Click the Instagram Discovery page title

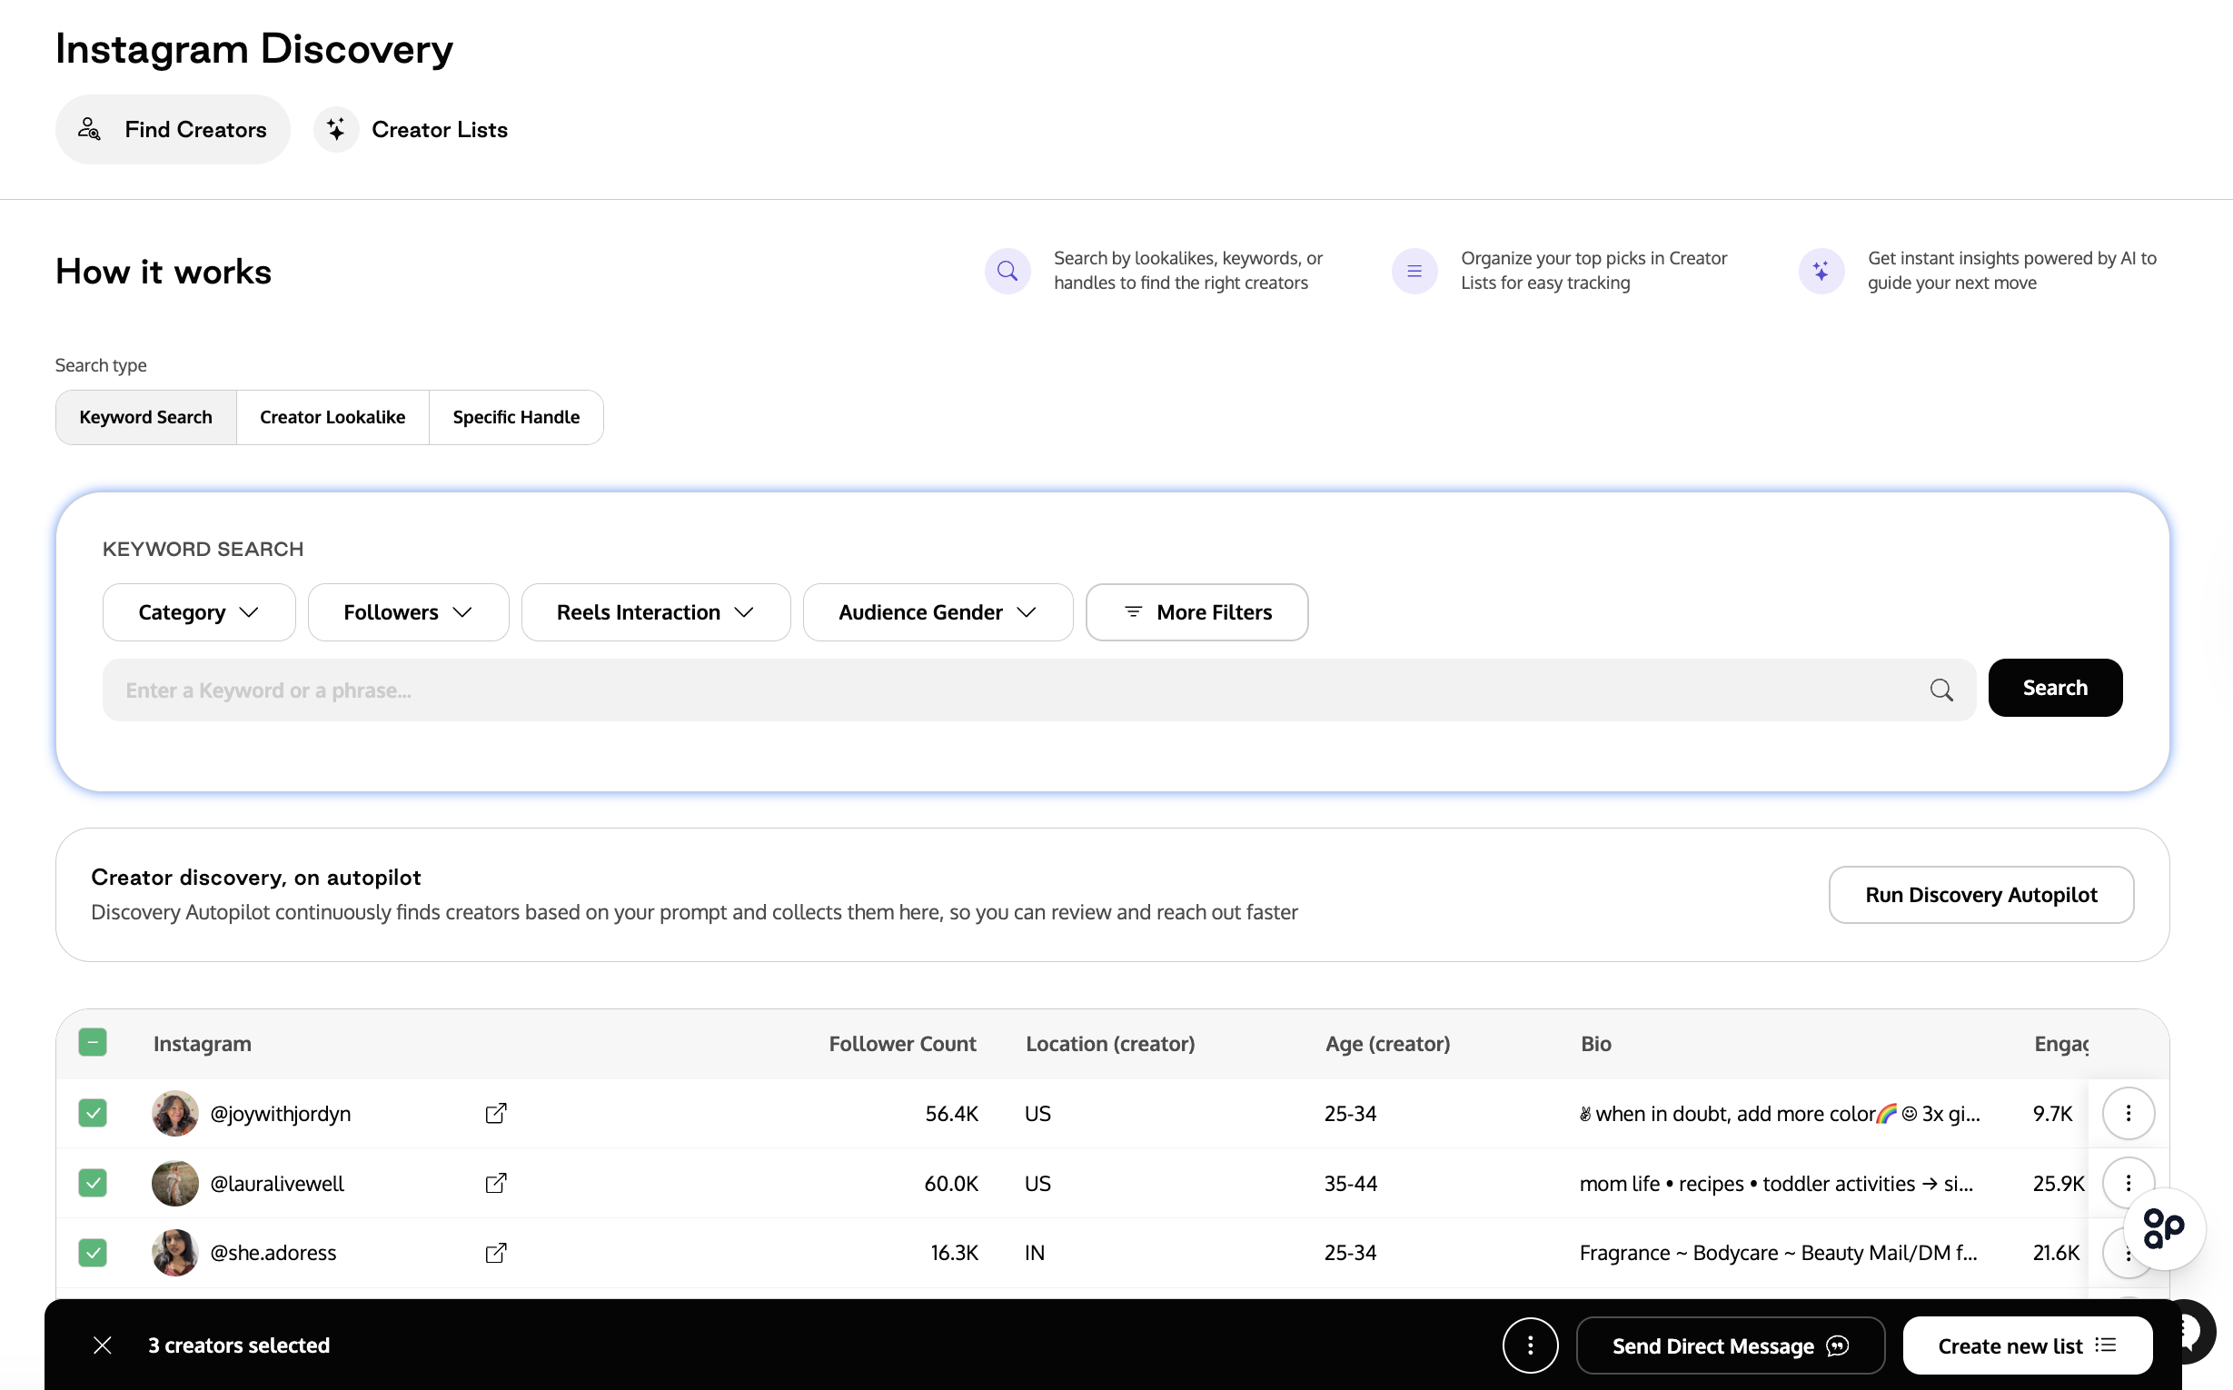tap(254, 49)
